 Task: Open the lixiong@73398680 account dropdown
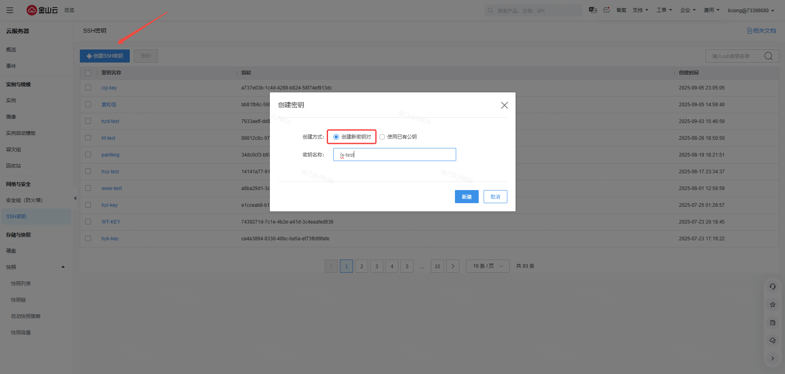pyautogui.click(x=751, y=11)
